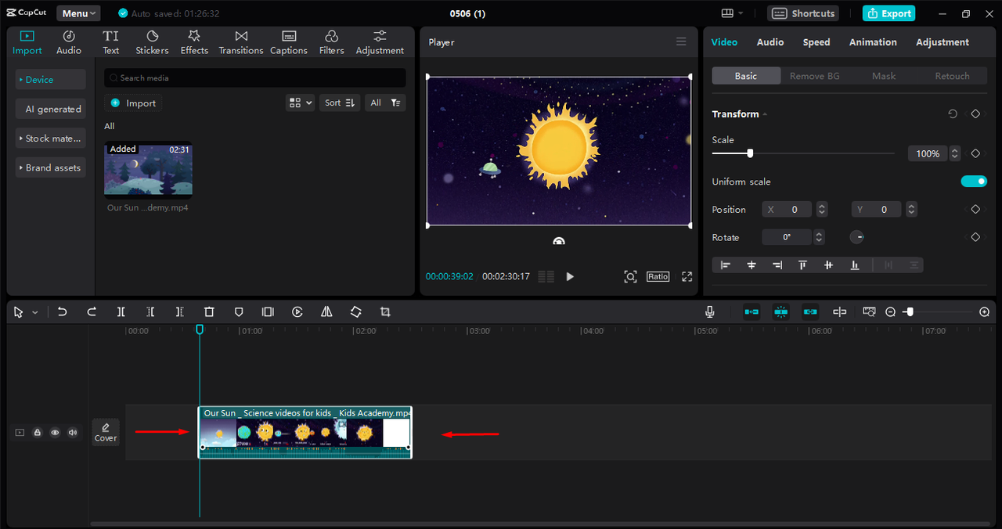
Task: Open the compare grid icon in player
Action: coord(546,276)
